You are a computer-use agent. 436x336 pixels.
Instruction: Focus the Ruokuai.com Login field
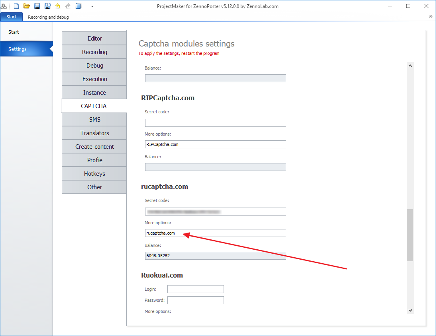tap(195, 289)
